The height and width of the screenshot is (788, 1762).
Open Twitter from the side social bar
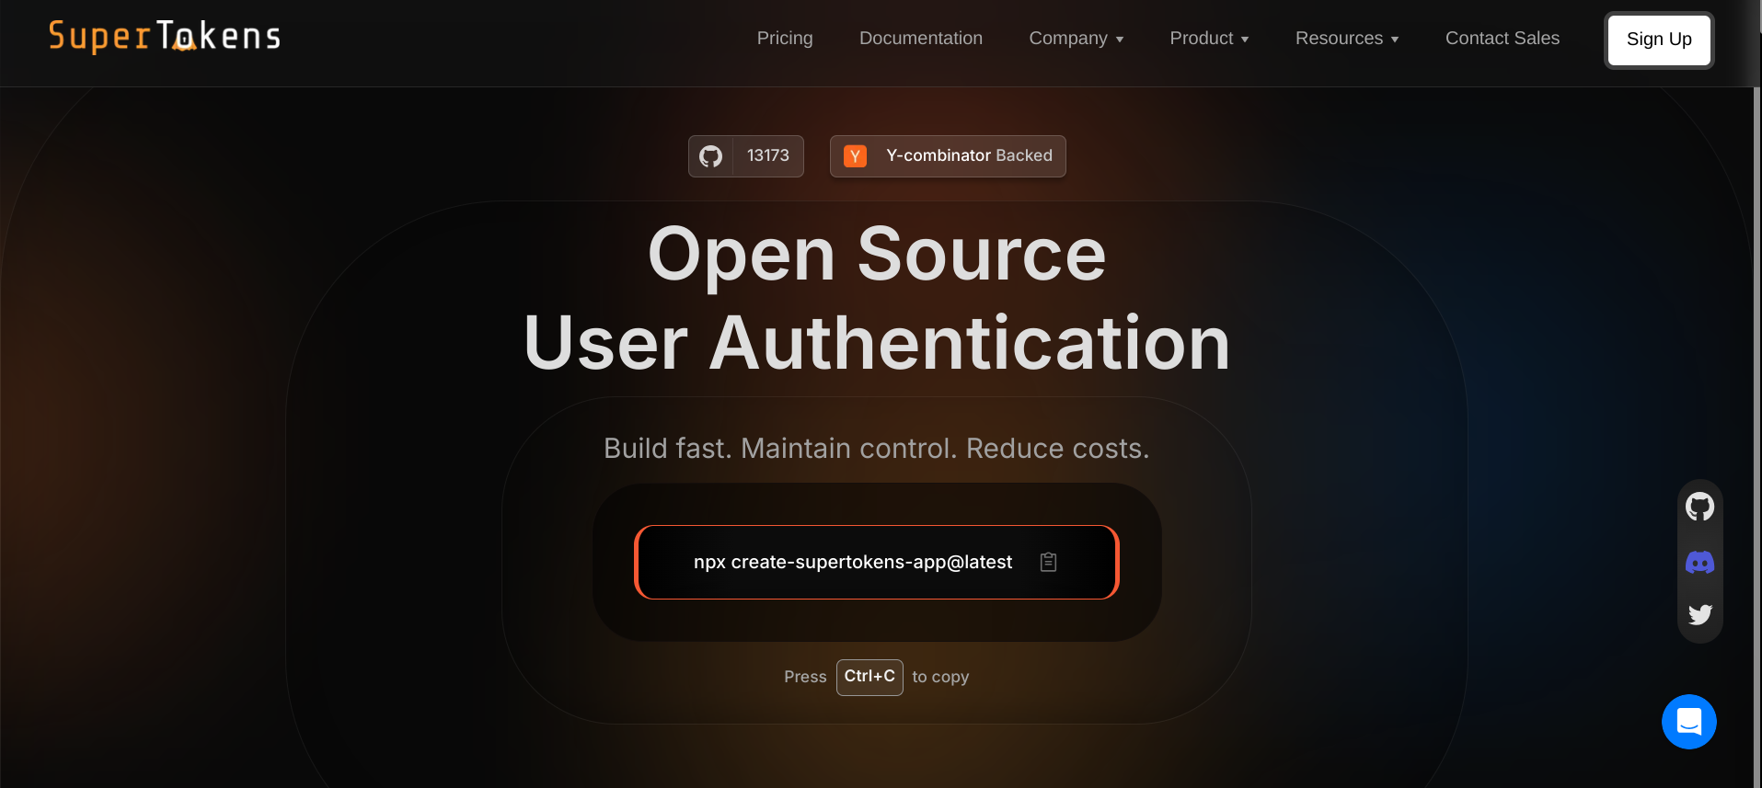pos(1699,614)
